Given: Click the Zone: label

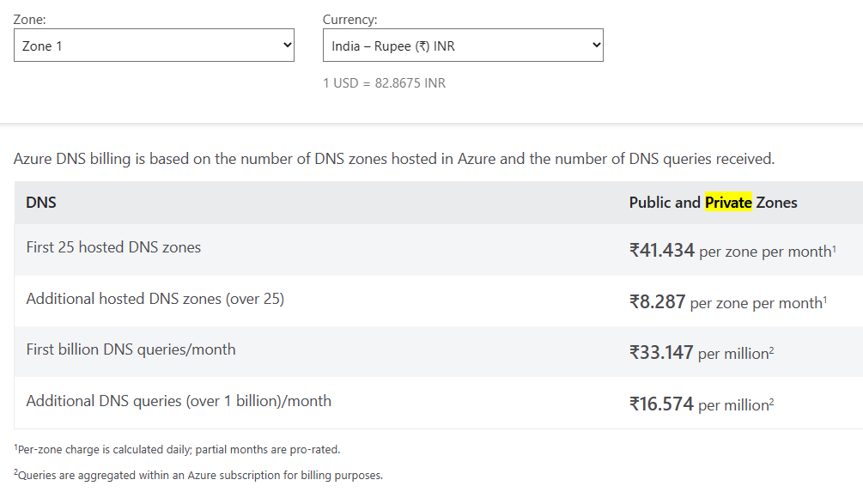Looking at the screenshot, I should (30, 19).
